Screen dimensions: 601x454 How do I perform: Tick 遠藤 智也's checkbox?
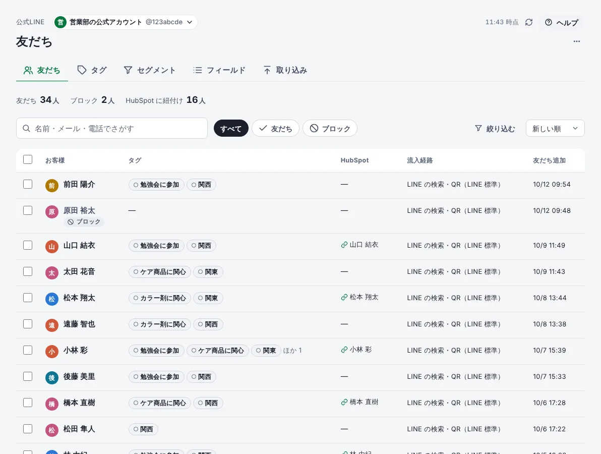click(28, 324)
